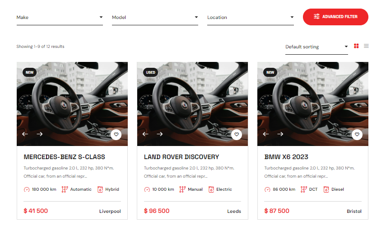386x226 pixels.
Task: Toggle heart favorite on Land Rover Discovery
Action: tap(236, 135)
